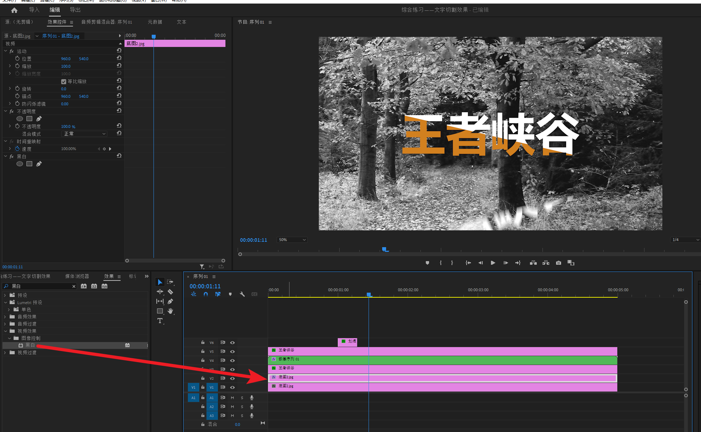Open timeline wrench display settings
Viewport: 701px width, 432px height.
tap(242, 294)
